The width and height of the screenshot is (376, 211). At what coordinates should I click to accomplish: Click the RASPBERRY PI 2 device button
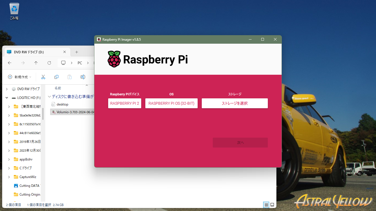tap(125, 103)
